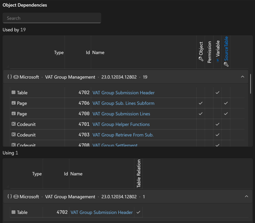Screen dimensions: 255x223
Task: Open VAT Group Sub. Lines Subform link
Action: [x=124, y=103]
